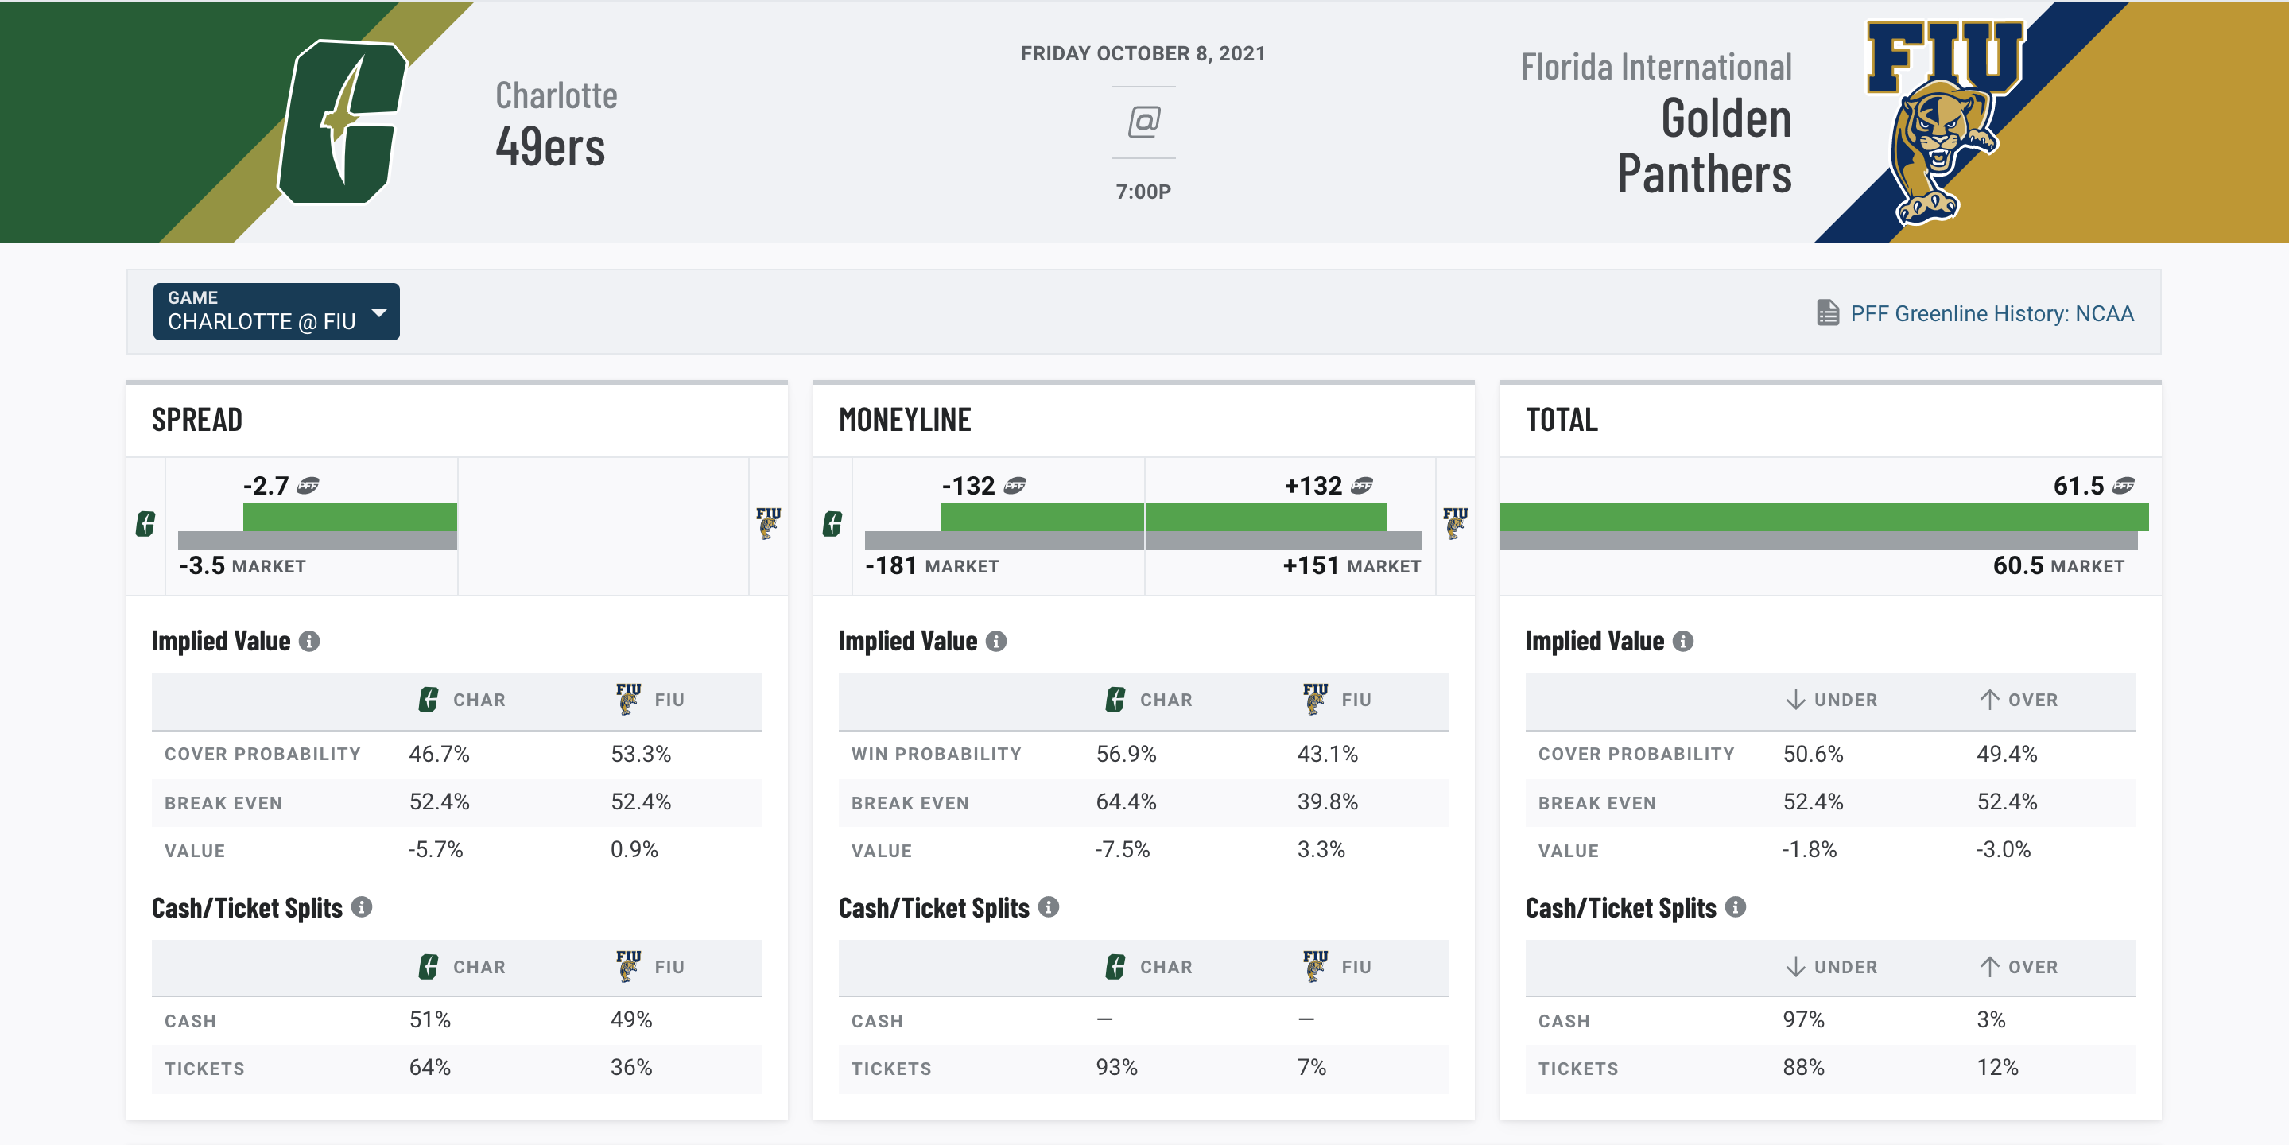2289x1145 pixels.
Task: Click -3.5 MARKET spread value
Action: 242,565
